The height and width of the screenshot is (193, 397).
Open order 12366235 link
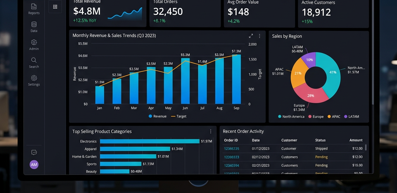coord(231,149)
